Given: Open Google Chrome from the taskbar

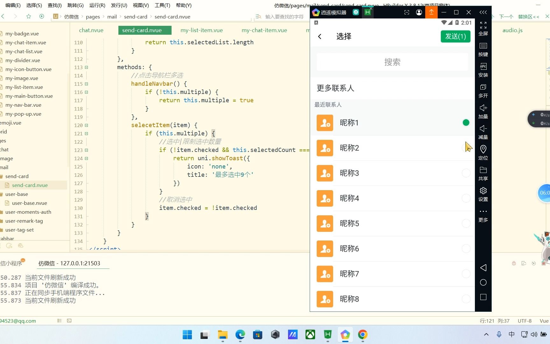Looking at the screenshot, I should coord(363,334).
